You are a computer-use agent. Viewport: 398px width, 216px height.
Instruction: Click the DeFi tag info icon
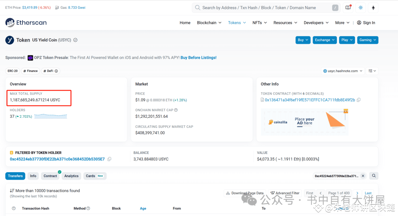click(56, 71)
